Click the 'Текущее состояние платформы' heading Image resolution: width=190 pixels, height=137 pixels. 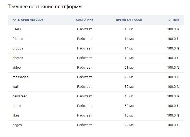pyautogui.click(x=45, y=7)
